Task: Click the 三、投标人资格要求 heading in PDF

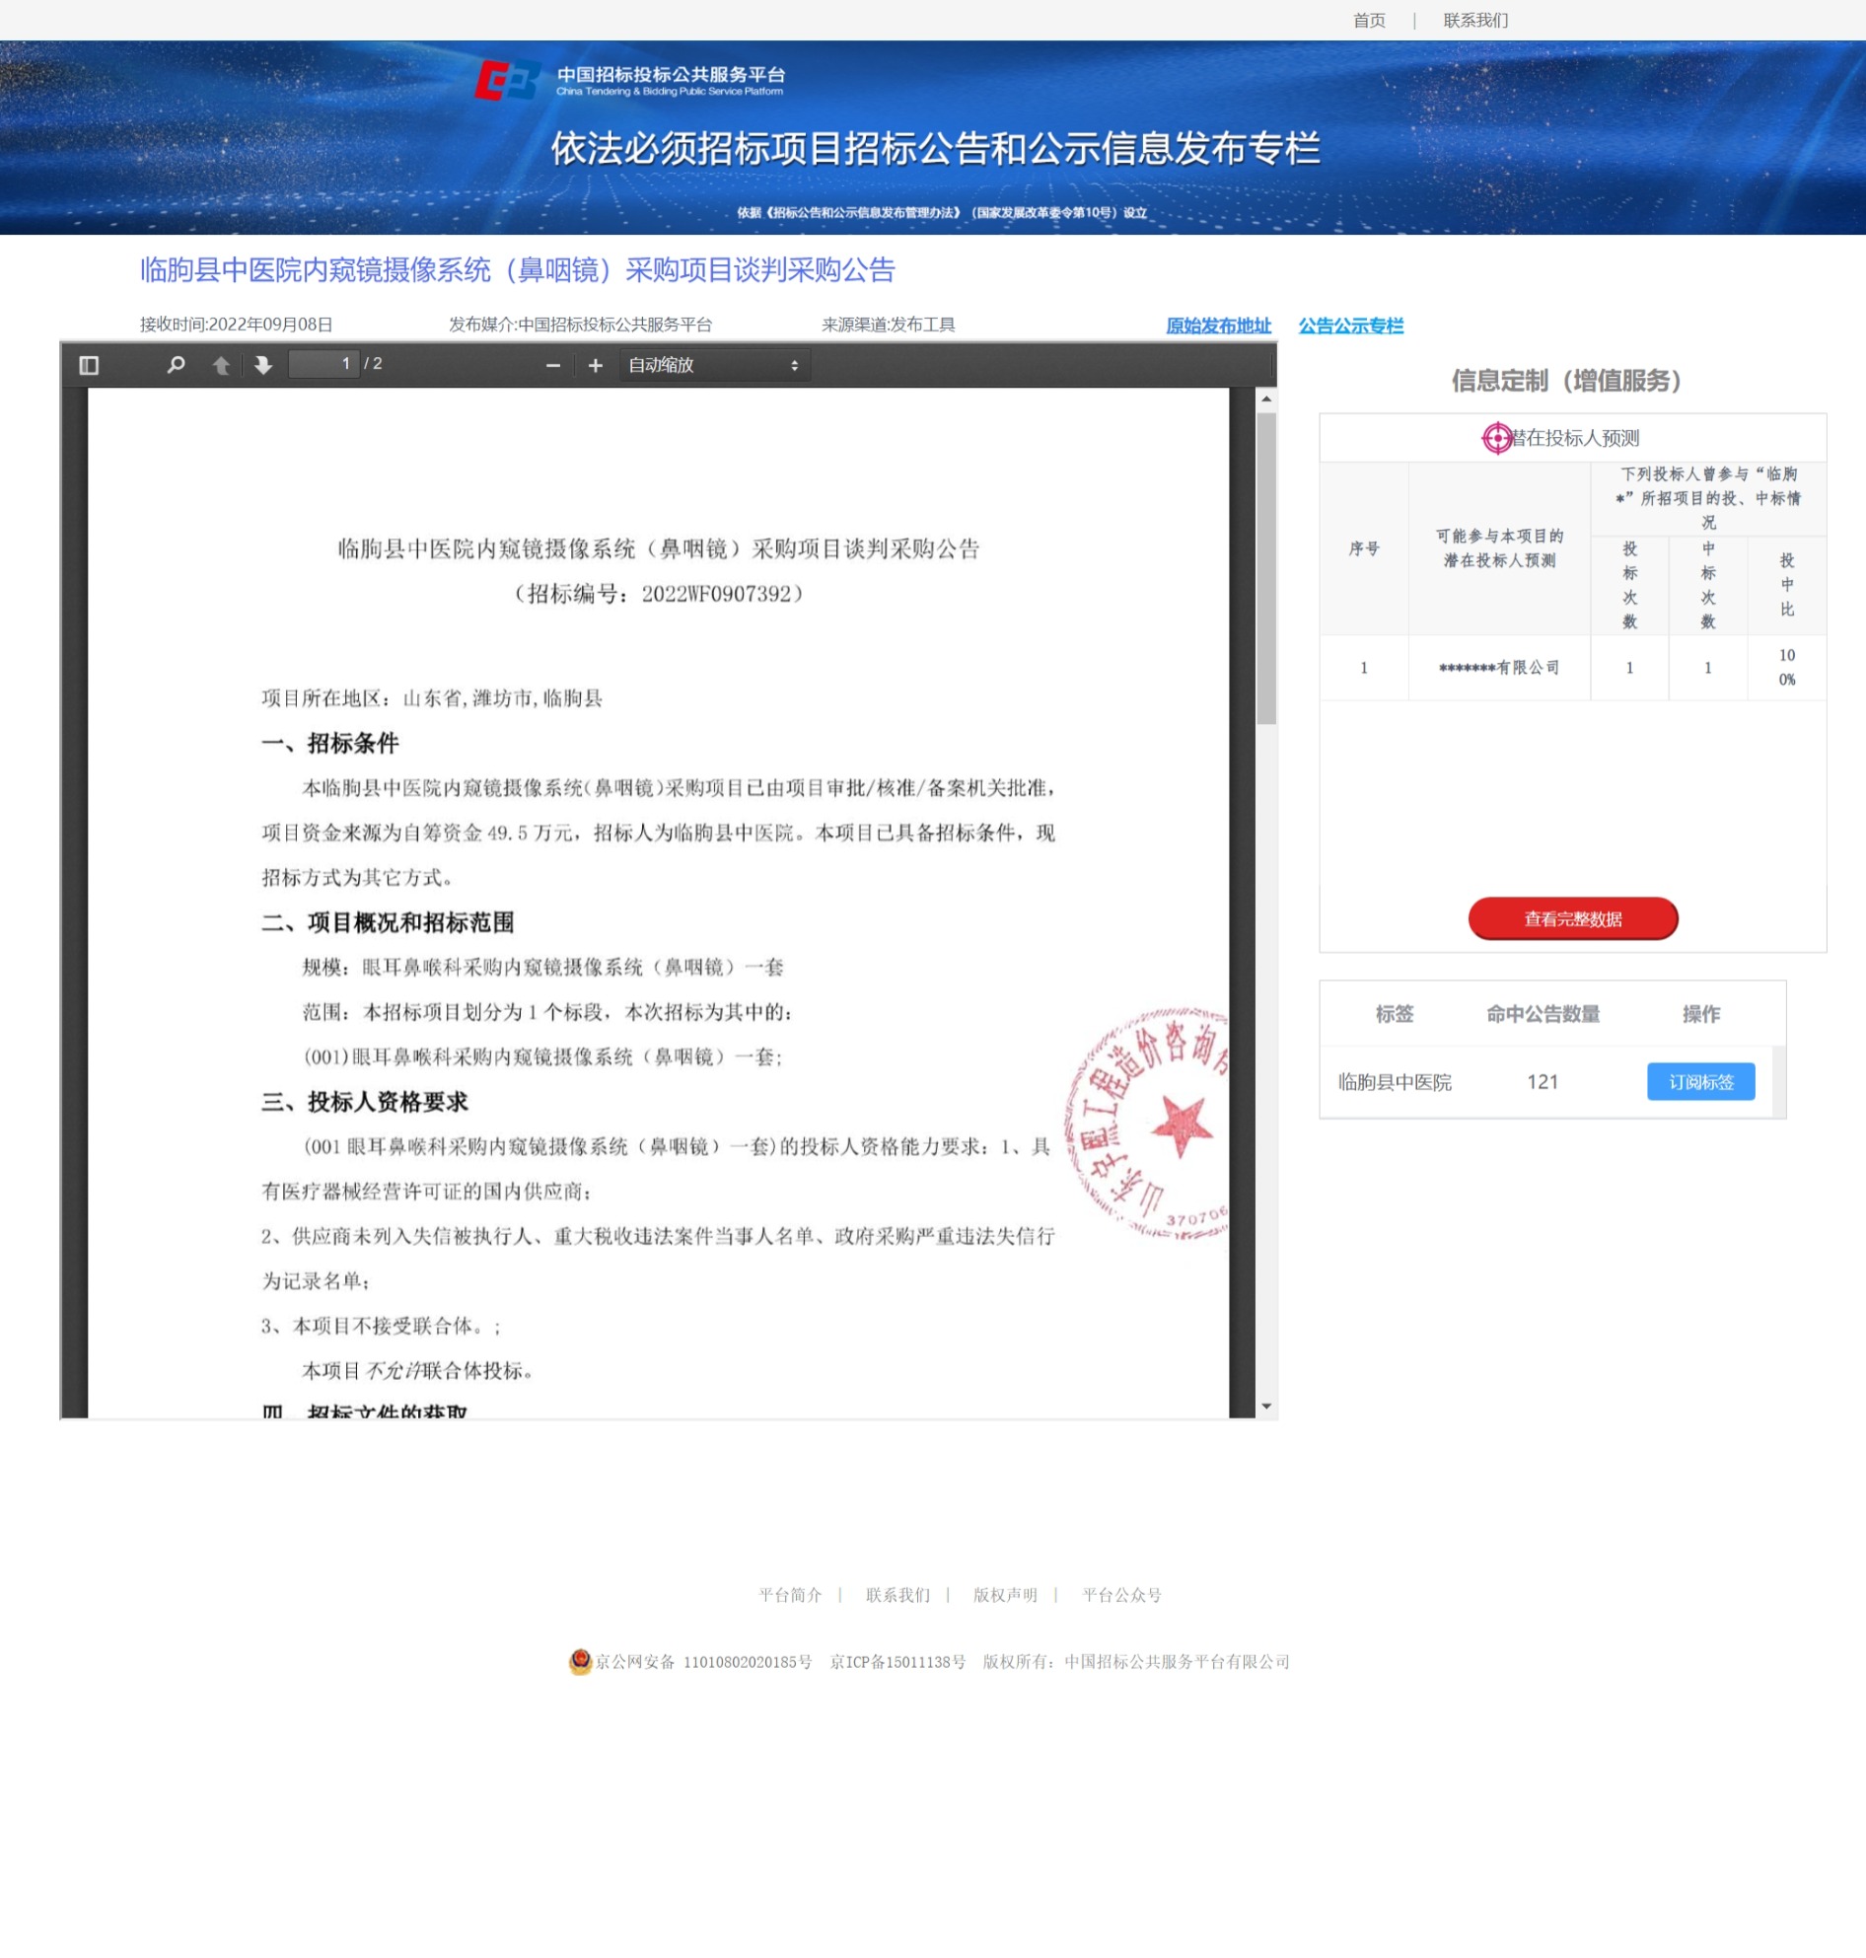Action: point(364,1102)
